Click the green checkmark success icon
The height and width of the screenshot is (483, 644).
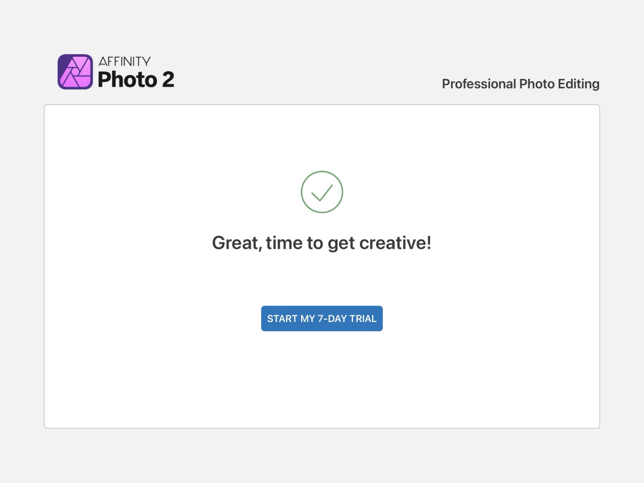point(322,192)
